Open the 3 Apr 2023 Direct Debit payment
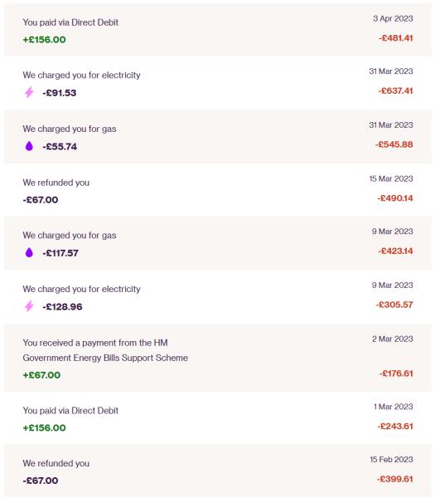Screen dimensions: 440x498 coord(218,30)
